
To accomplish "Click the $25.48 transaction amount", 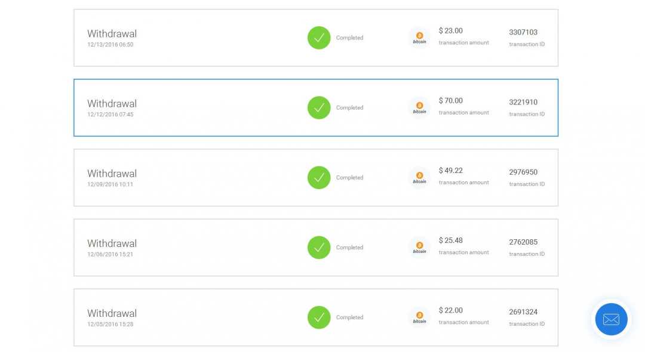I will coord(451,240).
